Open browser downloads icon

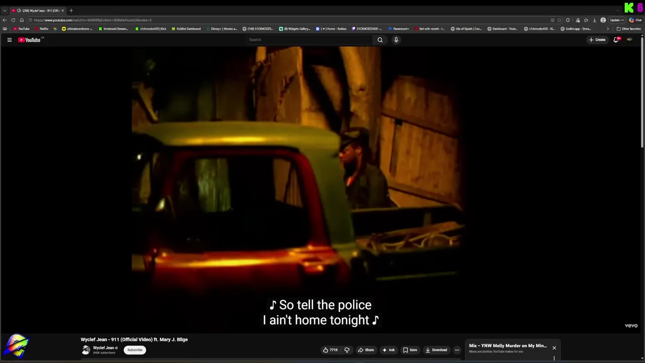tap(595, 20)
